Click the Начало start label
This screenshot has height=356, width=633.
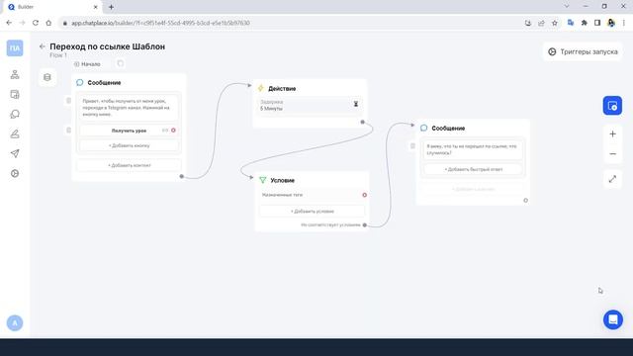point(87,64)
